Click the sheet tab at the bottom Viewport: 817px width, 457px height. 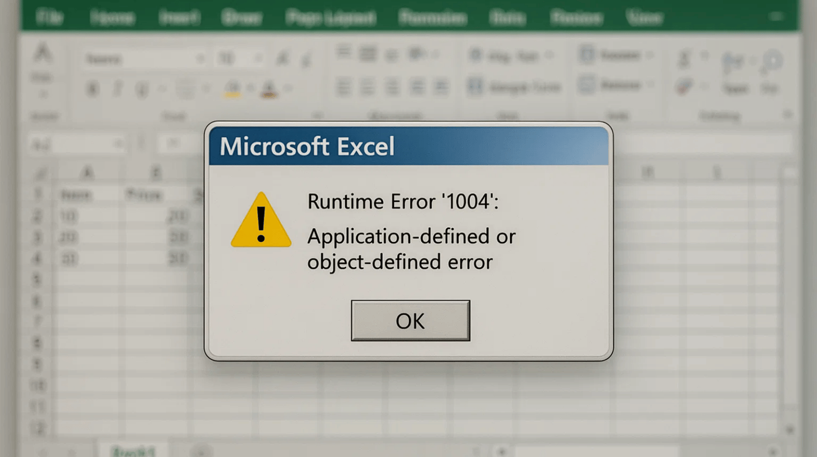tap(134, 451)
